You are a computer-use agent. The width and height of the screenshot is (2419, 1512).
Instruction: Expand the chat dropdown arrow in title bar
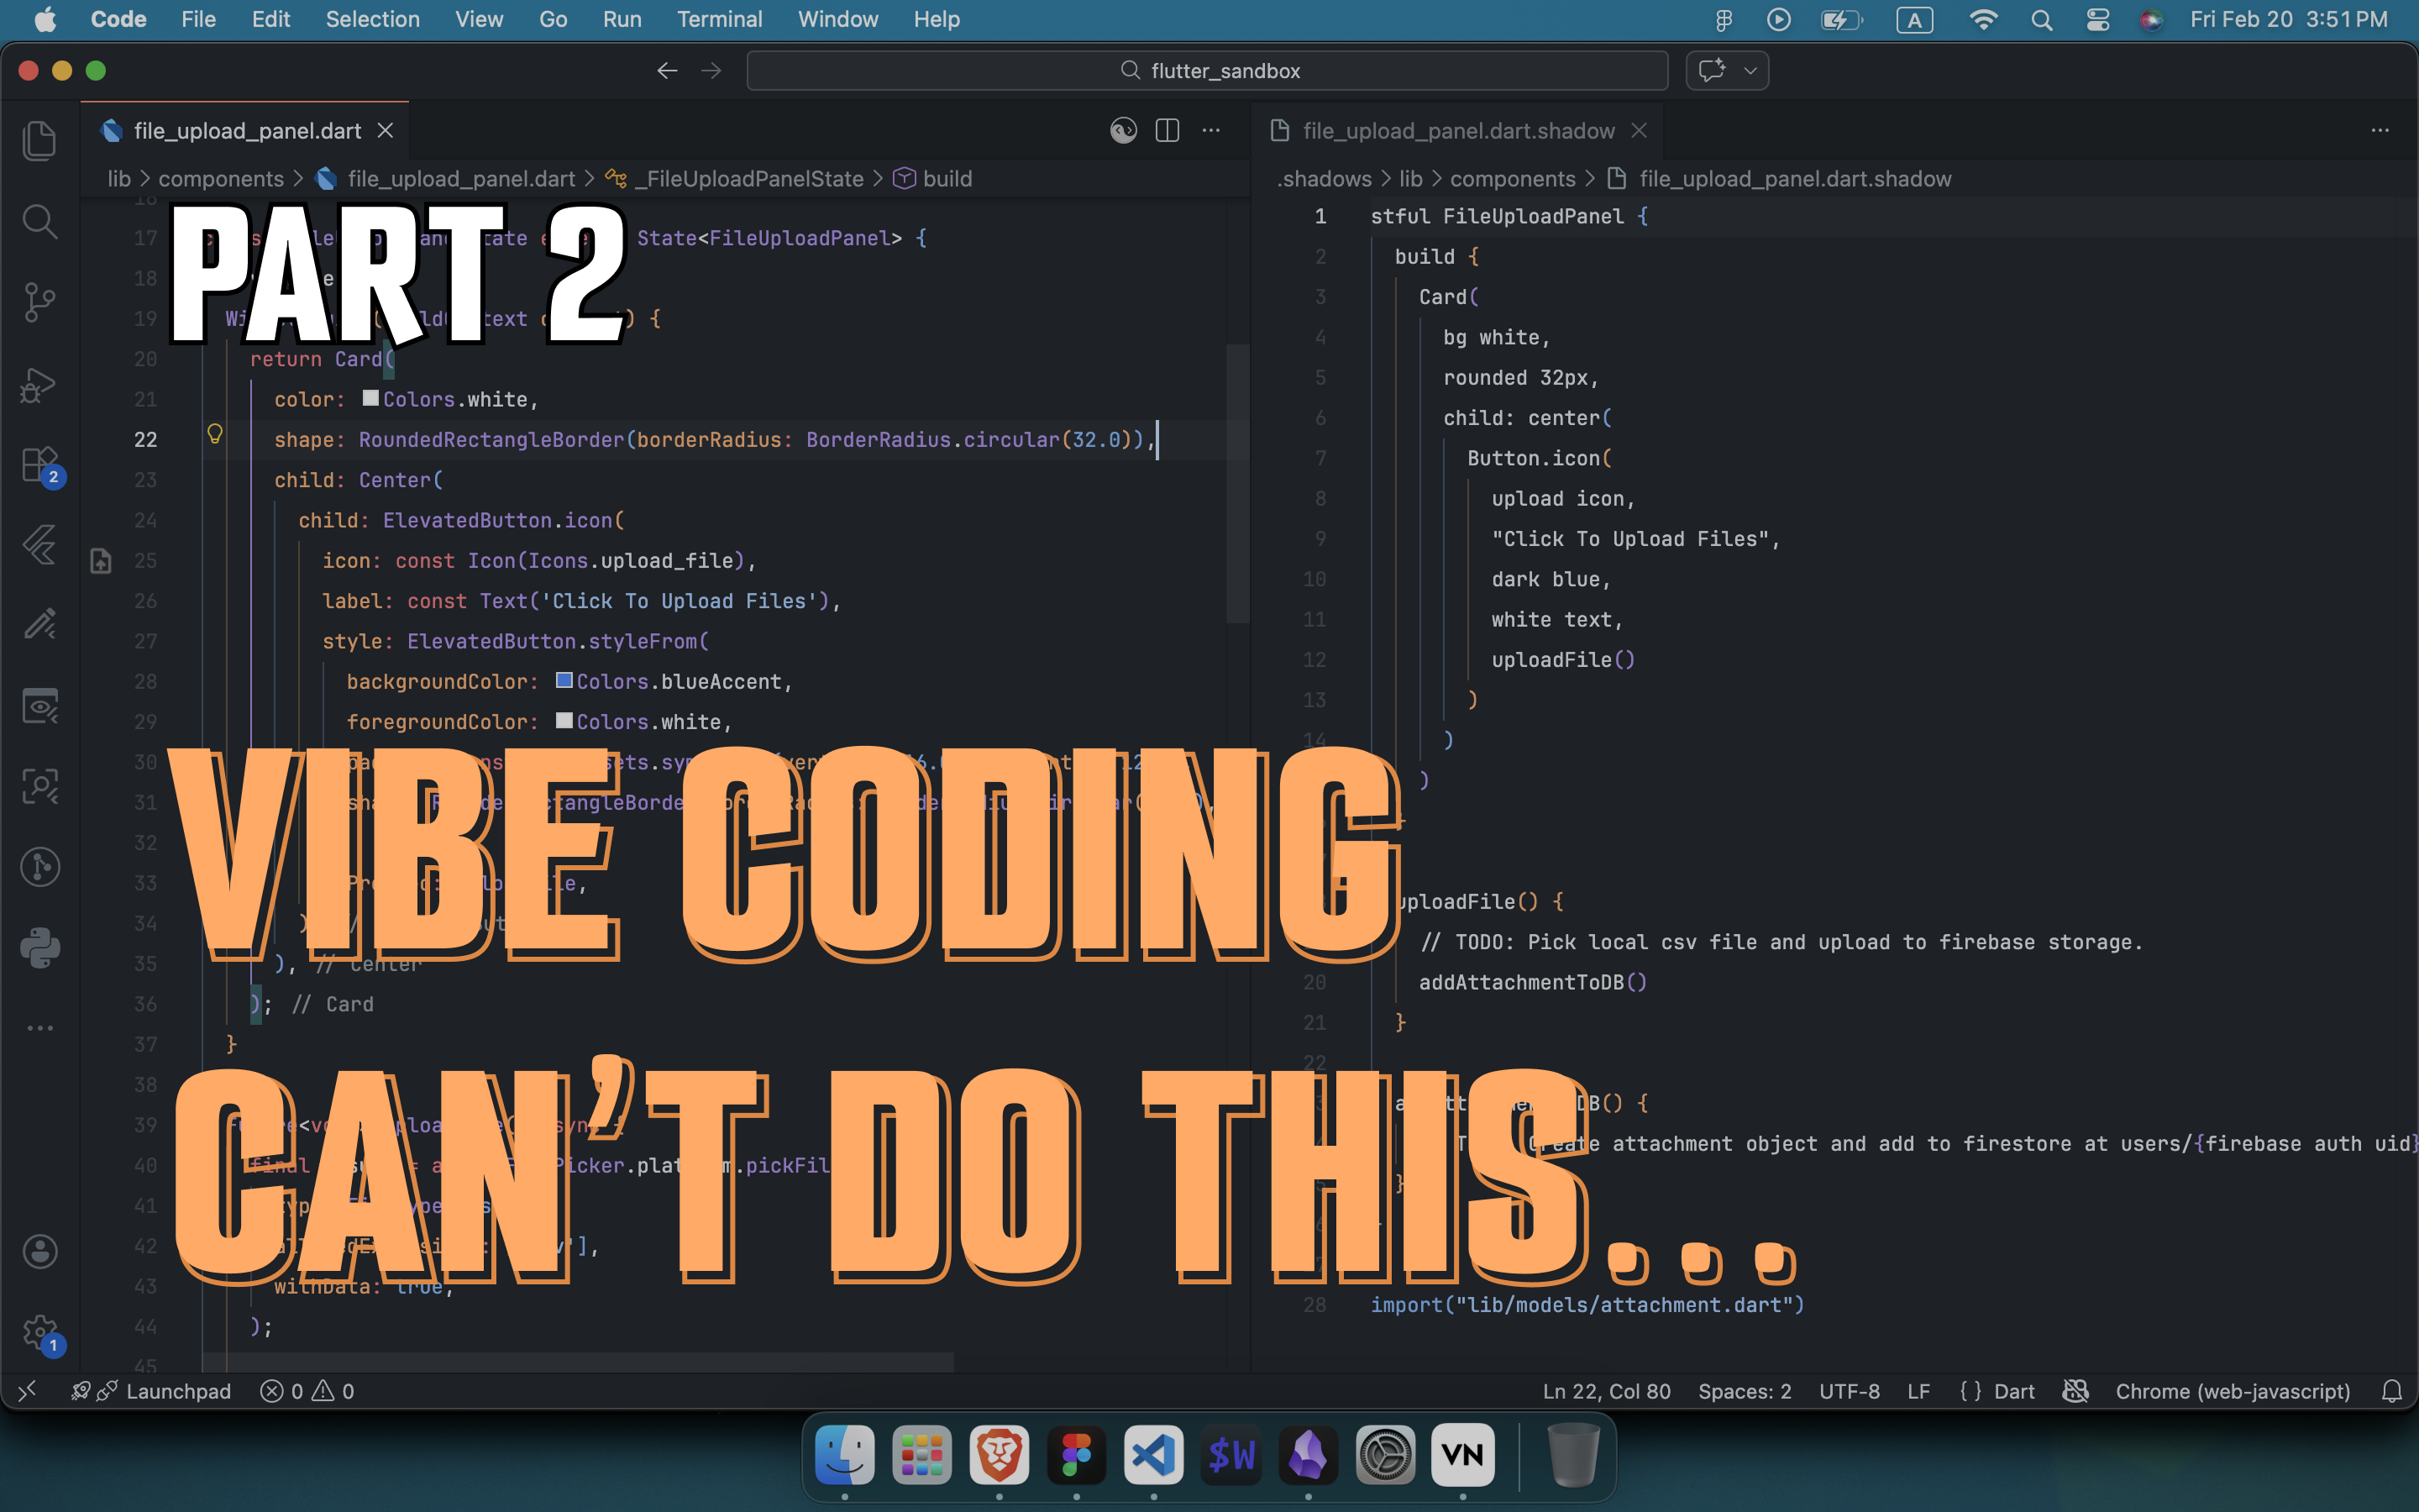[x=1750, y=71]
